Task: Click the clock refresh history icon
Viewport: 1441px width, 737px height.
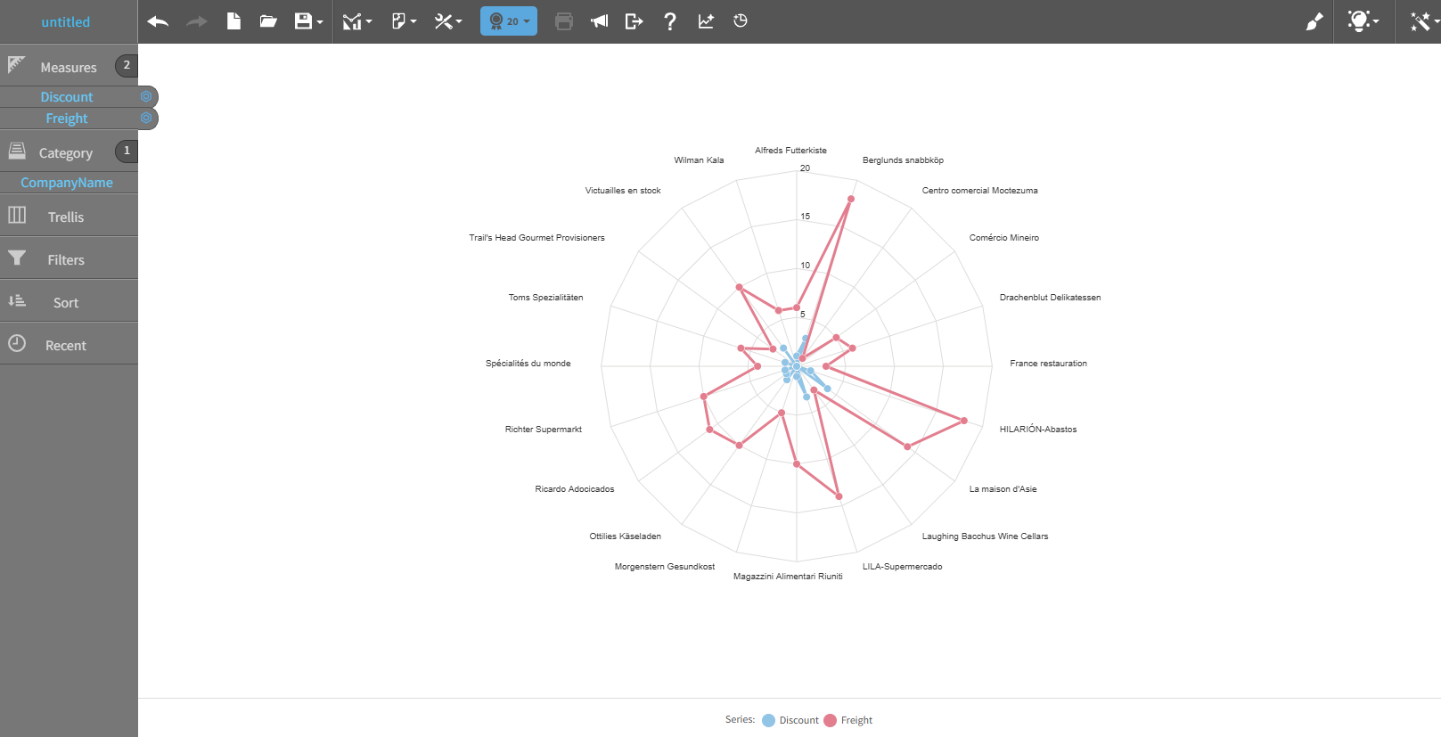Action: coord(741,21)
